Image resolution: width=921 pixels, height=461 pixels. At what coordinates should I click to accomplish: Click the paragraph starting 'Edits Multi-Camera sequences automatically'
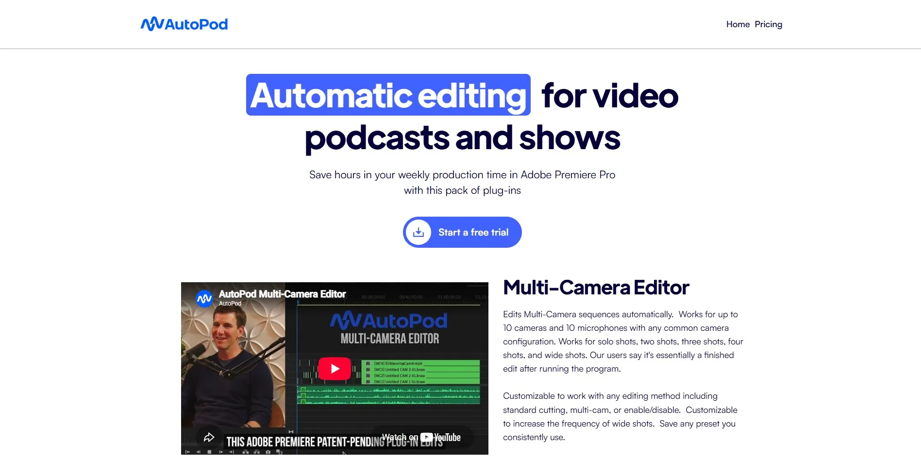click(623, 341)
